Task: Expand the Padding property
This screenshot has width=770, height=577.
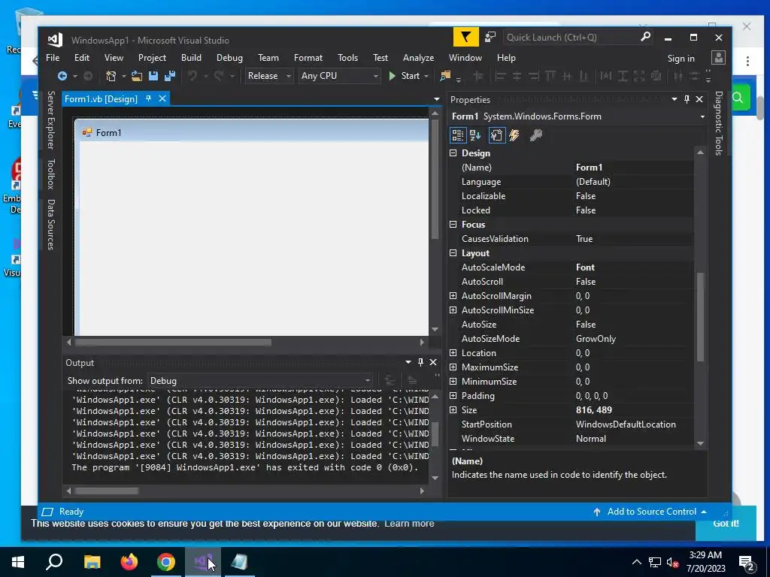Action: 453,395
